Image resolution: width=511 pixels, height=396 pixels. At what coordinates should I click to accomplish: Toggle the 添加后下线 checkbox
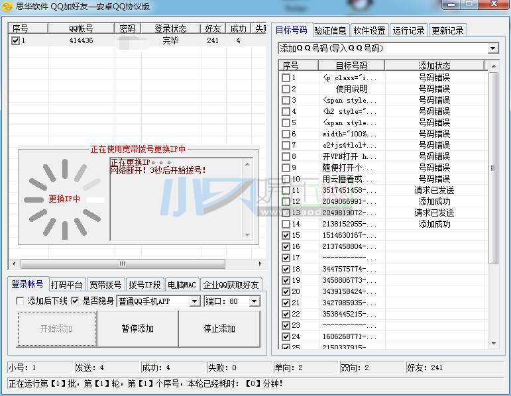coord(20,301)
